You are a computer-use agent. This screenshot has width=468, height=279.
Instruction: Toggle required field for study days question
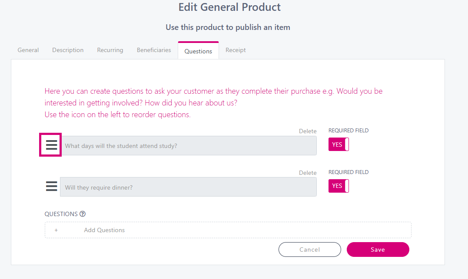(x=339, y=144)
